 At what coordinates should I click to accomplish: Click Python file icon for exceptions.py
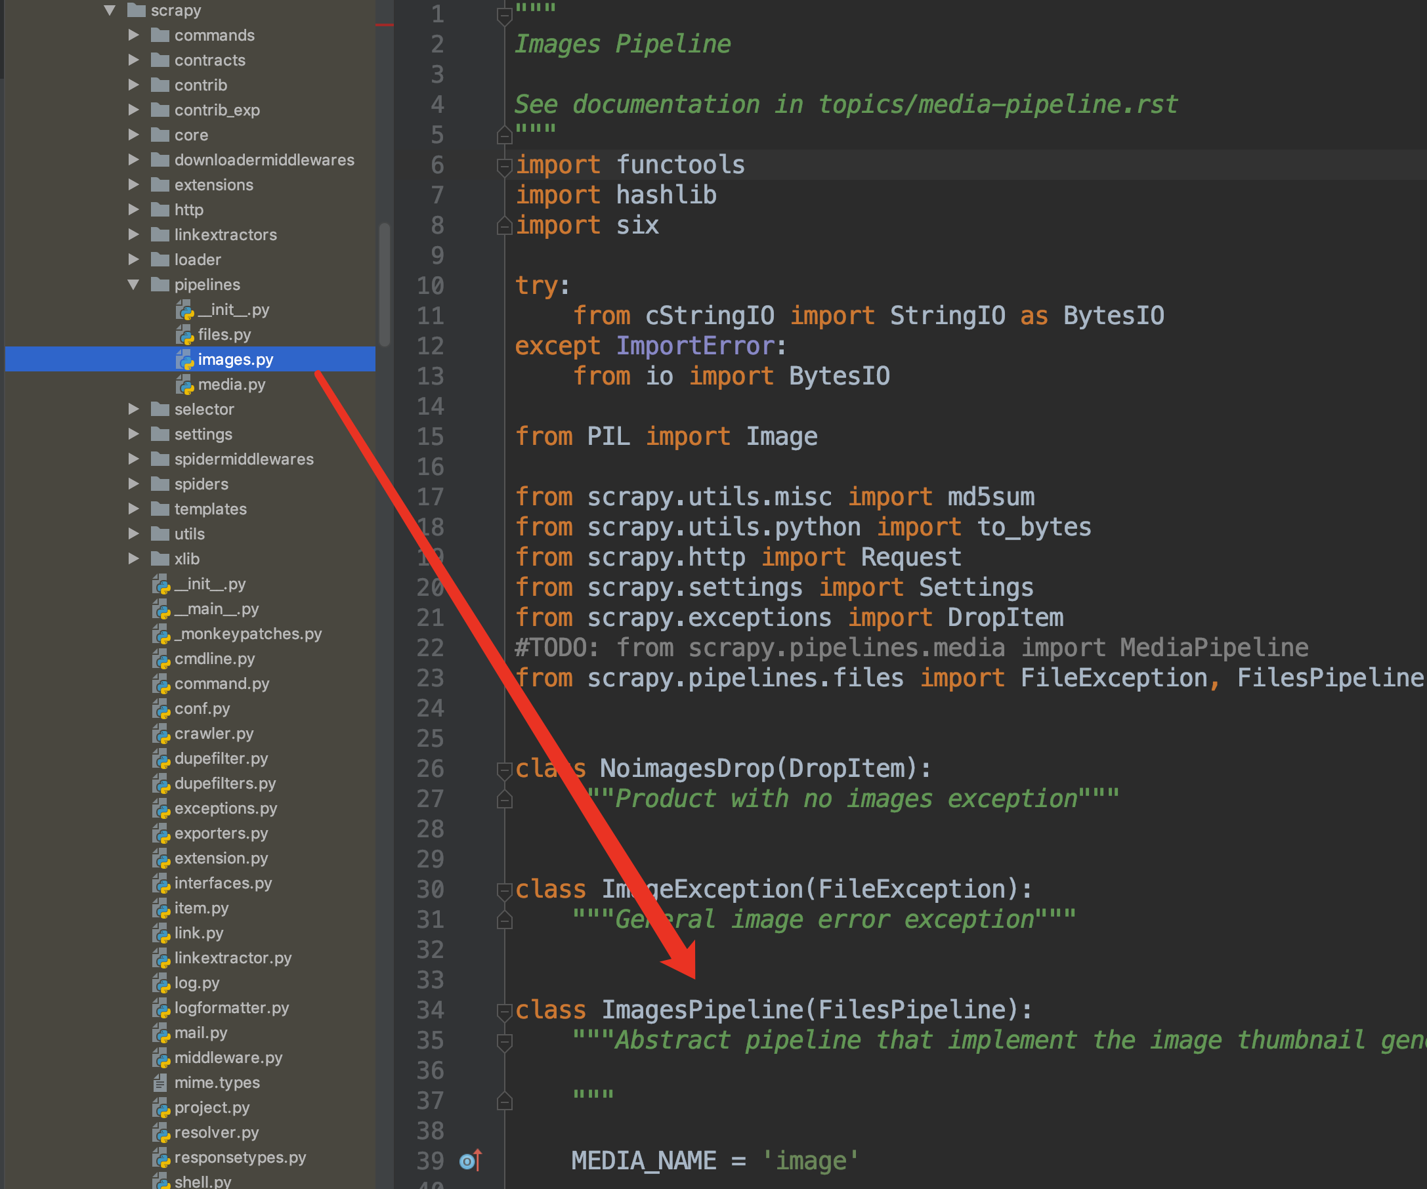pyautogui.click(x=161, y=808)
